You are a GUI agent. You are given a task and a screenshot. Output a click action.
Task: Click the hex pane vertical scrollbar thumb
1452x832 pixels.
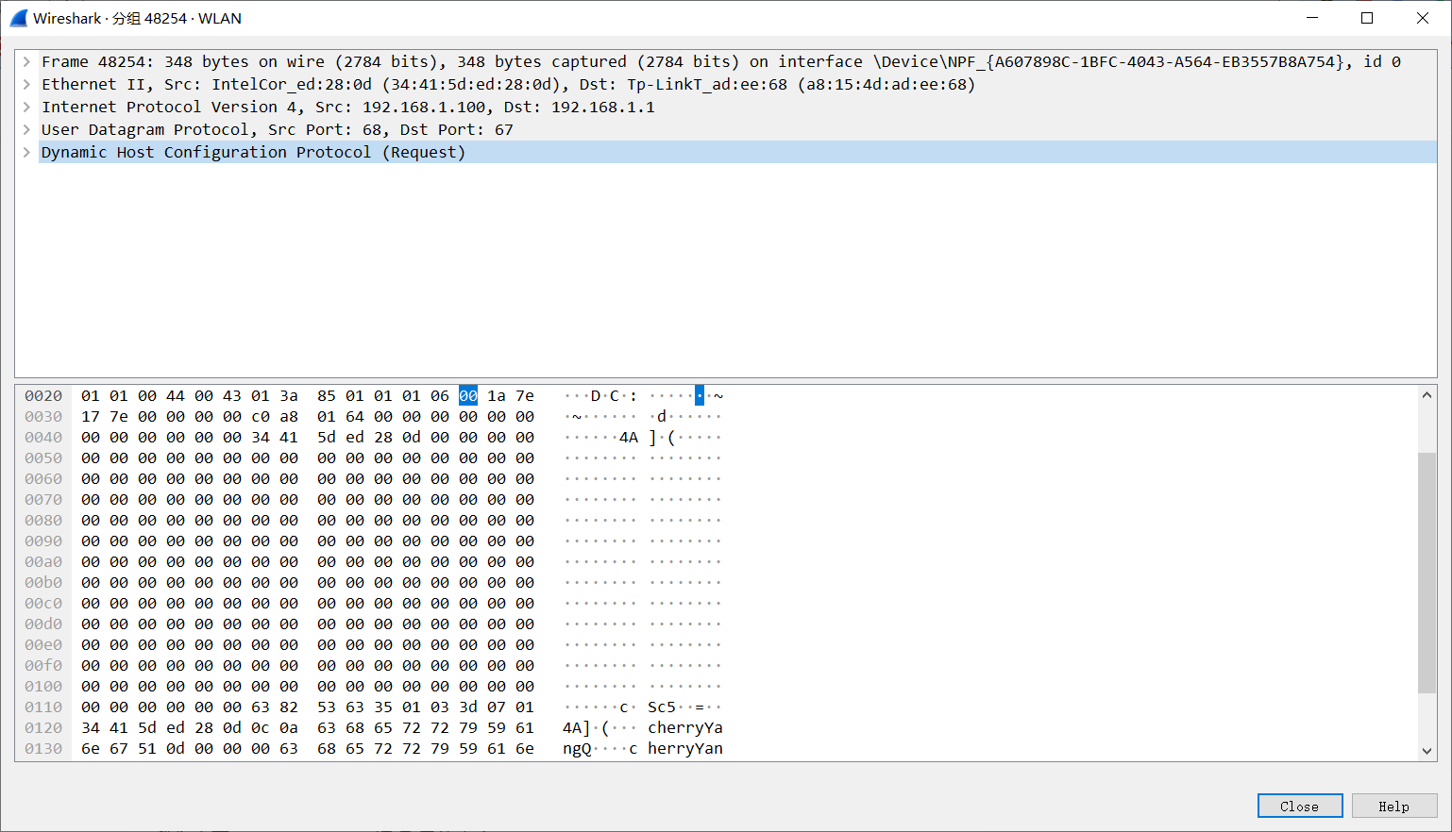click(x=1427, y=572)
